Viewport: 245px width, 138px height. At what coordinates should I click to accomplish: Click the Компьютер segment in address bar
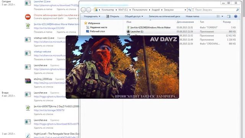pos(108,10)
